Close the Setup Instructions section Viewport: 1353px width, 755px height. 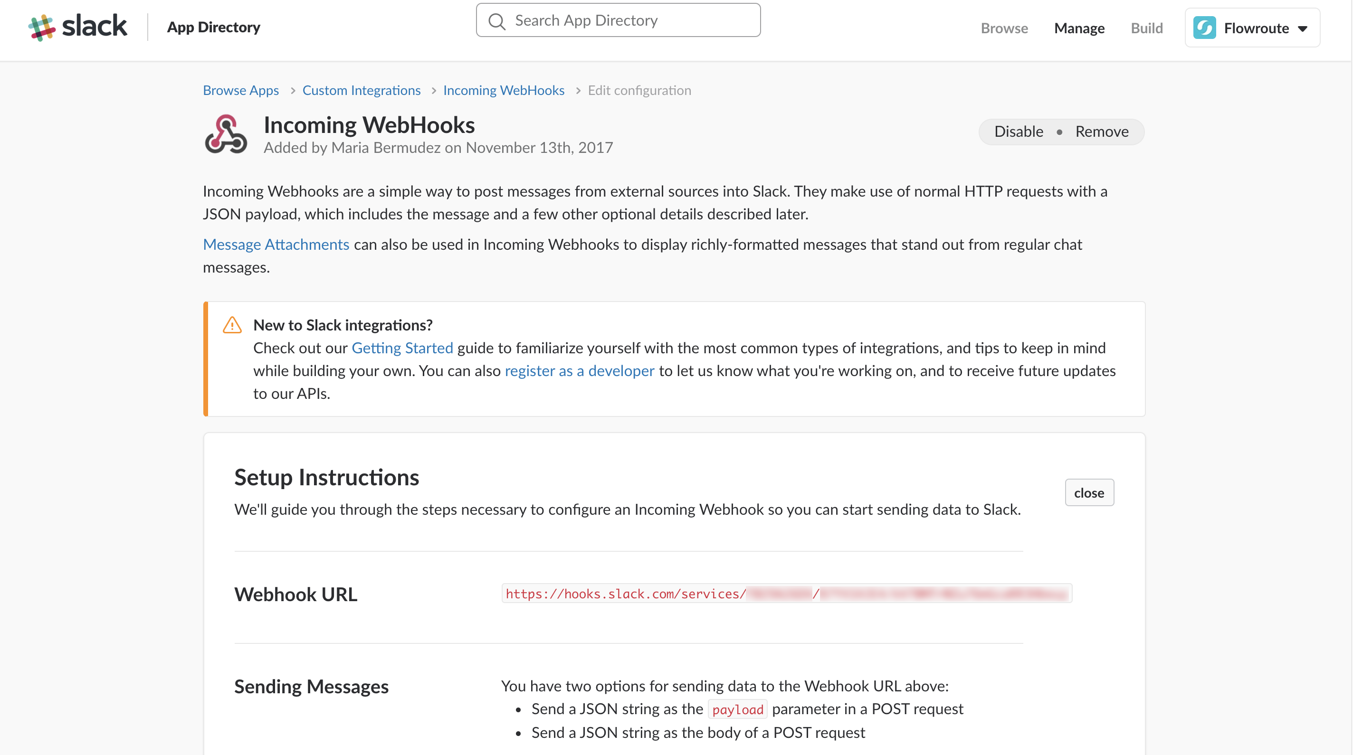pos(1089,492)
